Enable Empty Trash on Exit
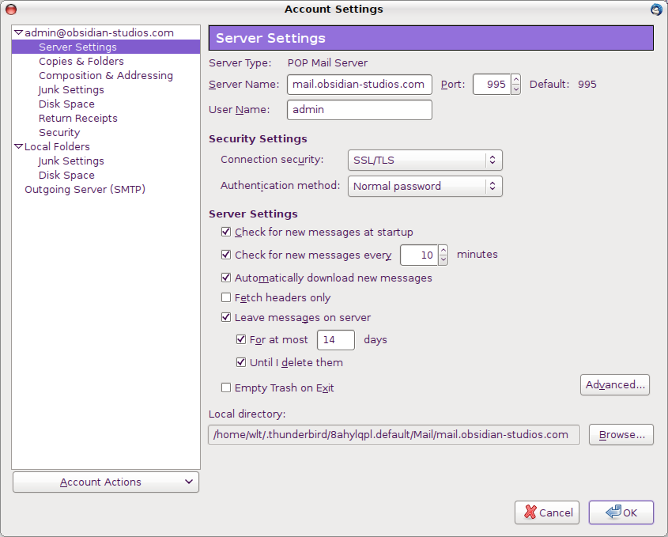 226,388
